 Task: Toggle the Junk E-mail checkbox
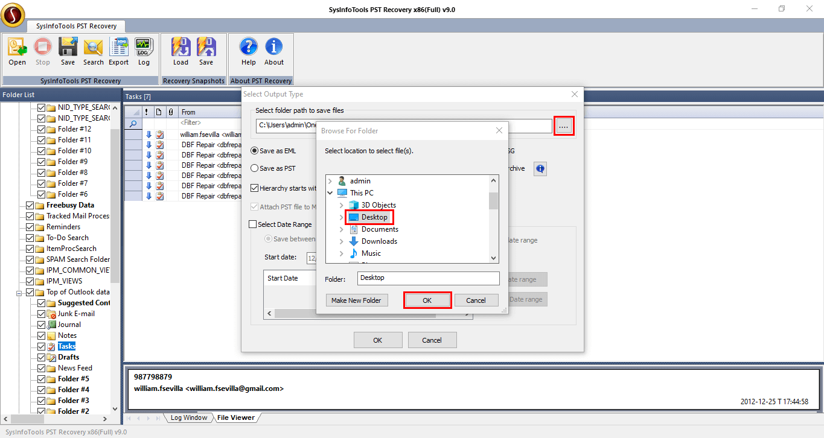tap(41, 314)
